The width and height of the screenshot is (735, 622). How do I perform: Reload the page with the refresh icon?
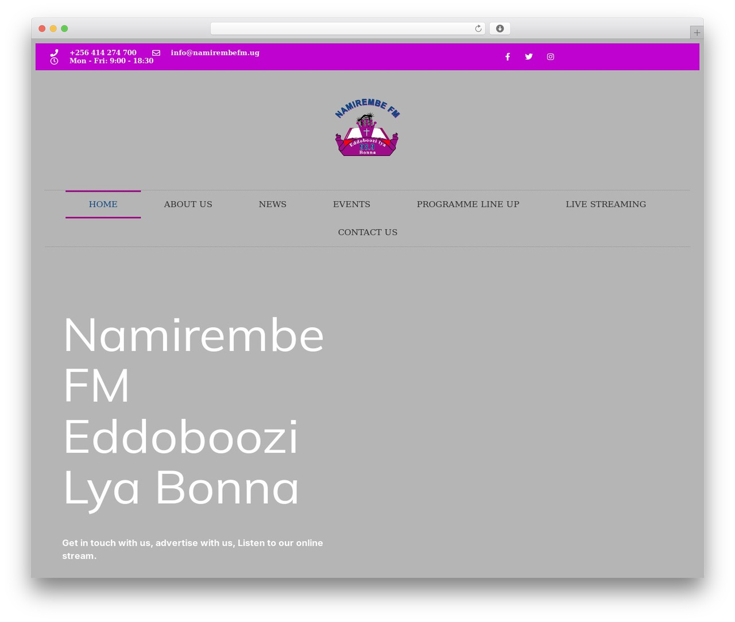[x=478, y=29]
